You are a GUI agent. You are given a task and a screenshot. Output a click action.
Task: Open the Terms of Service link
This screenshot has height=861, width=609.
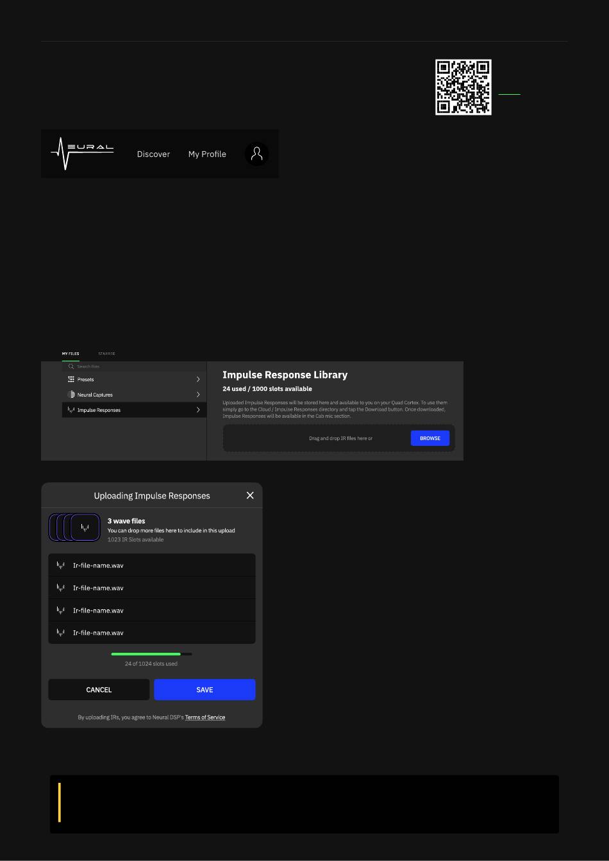(x=204, y=717)
